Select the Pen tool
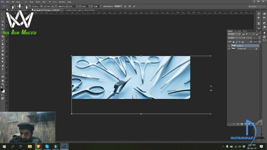The width and height of the screenshot is (267, 150). 3,66
